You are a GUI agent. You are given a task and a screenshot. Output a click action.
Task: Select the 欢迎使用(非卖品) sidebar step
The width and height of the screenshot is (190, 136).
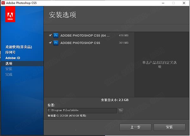(x=19, y=47)
